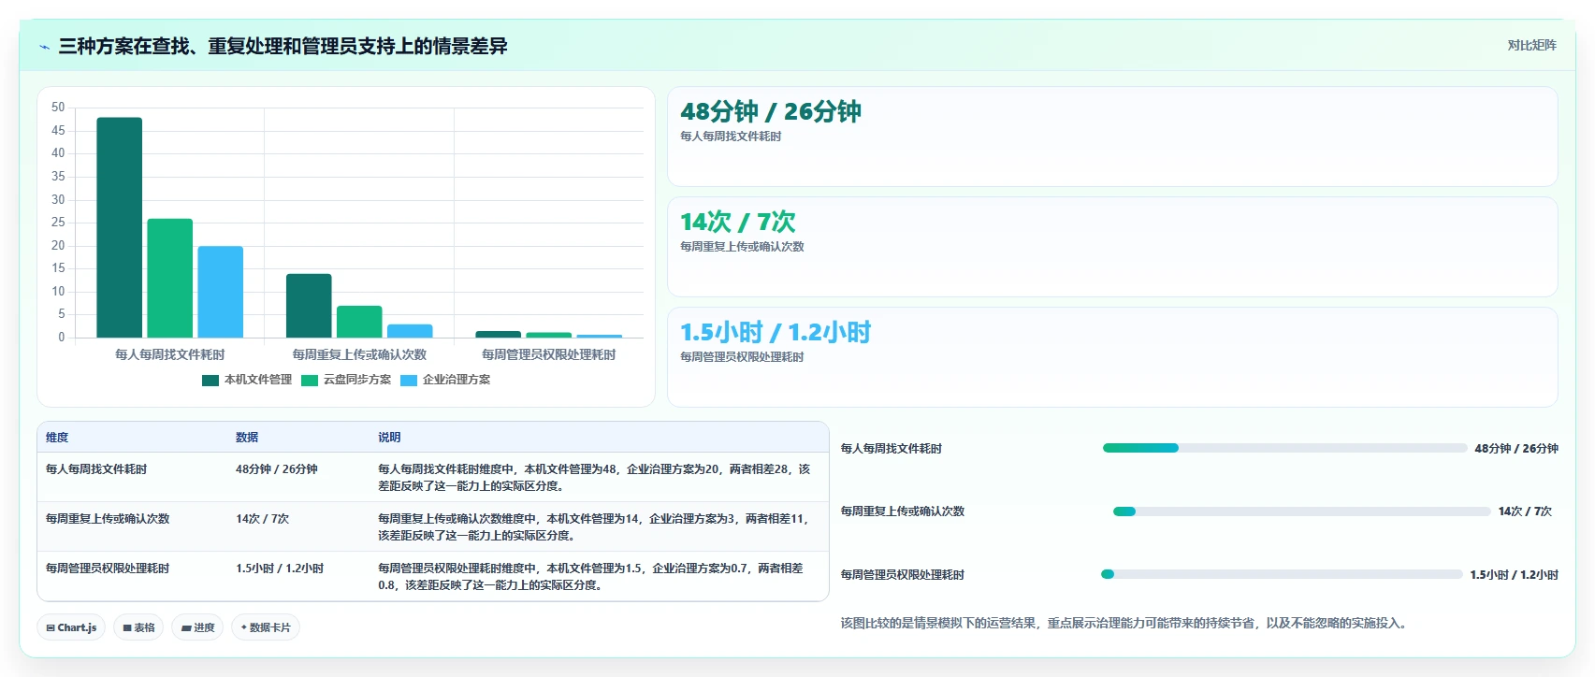This screenshot has height=677, width=1595.
Task: Open the 14次 / 7次 data card
Action: click(x=1112, y=247)
